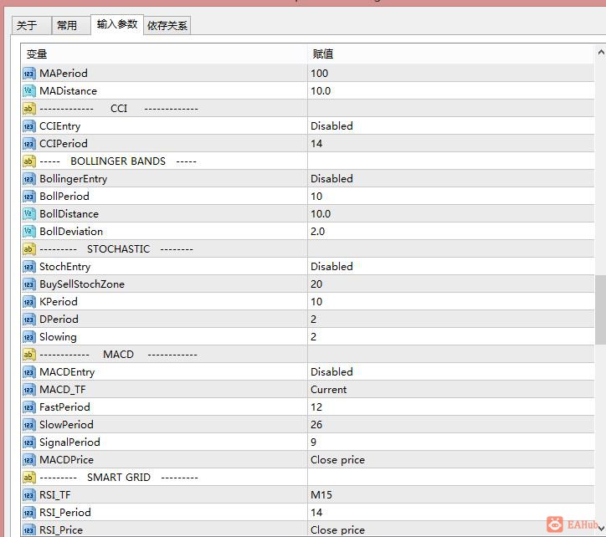This screenshot has width=606, height=537.
Task: Open the MACDPrice Close price dropdown
Action: 450,460
